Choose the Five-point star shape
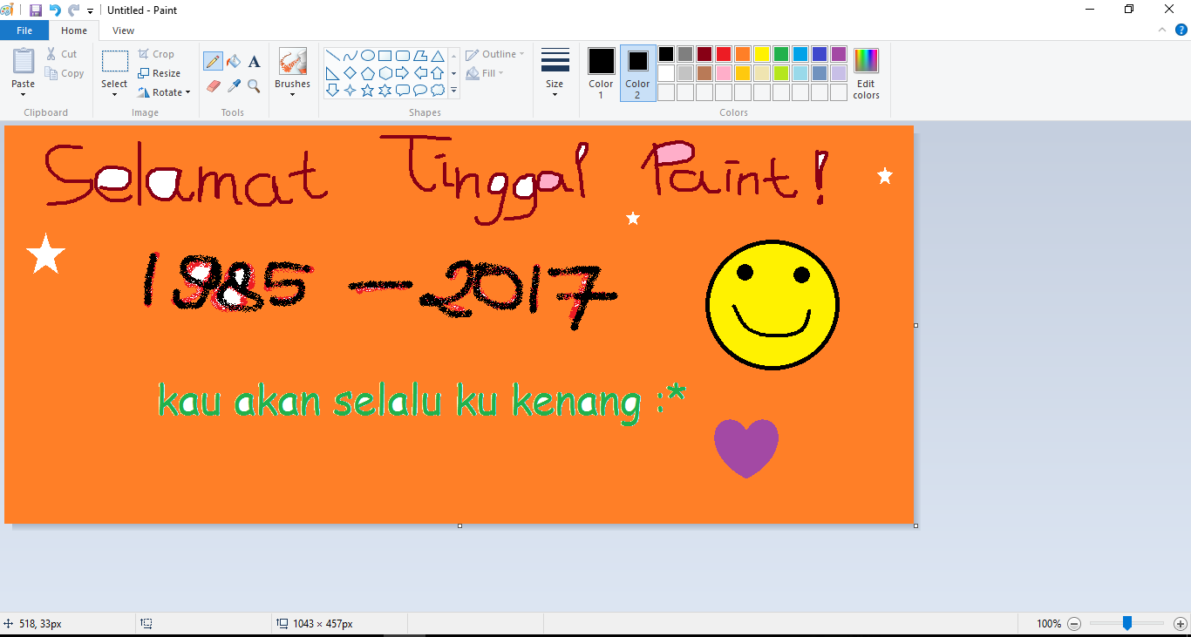 pos(367,90)
